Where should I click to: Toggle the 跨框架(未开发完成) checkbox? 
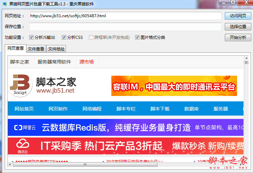(91, 38)
